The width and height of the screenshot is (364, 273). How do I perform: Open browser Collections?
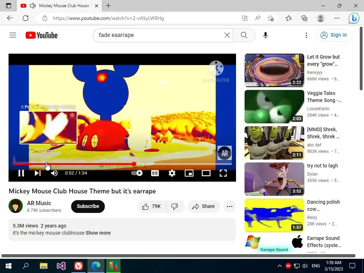coord(304,18)
